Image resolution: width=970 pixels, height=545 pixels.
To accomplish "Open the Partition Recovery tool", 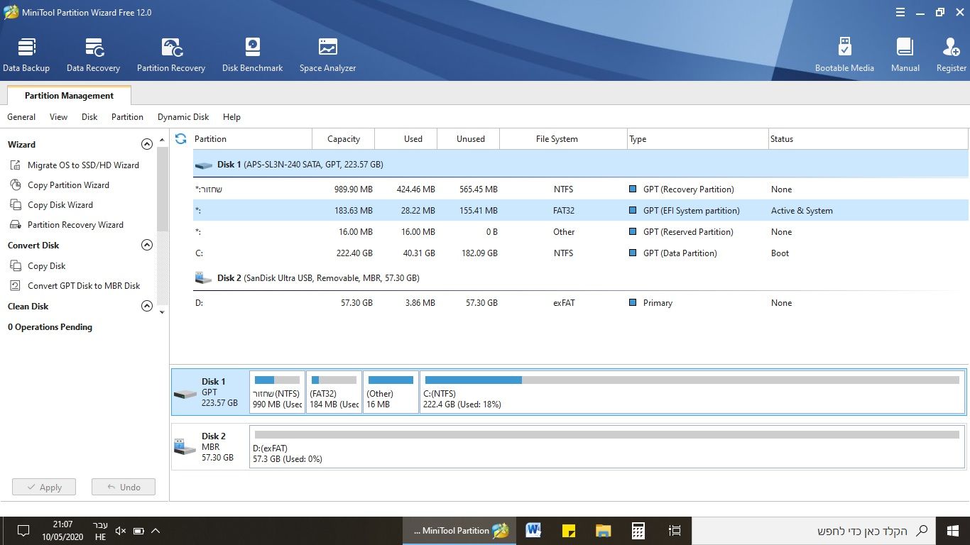I will (171, 55).
